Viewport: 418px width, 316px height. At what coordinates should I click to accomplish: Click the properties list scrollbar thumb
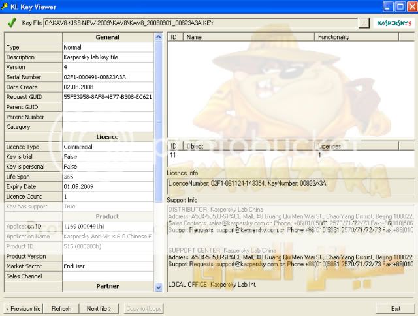159,122
